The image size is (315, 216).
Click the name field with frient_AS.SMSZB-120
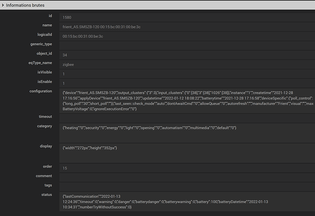[x=187, y=27]
